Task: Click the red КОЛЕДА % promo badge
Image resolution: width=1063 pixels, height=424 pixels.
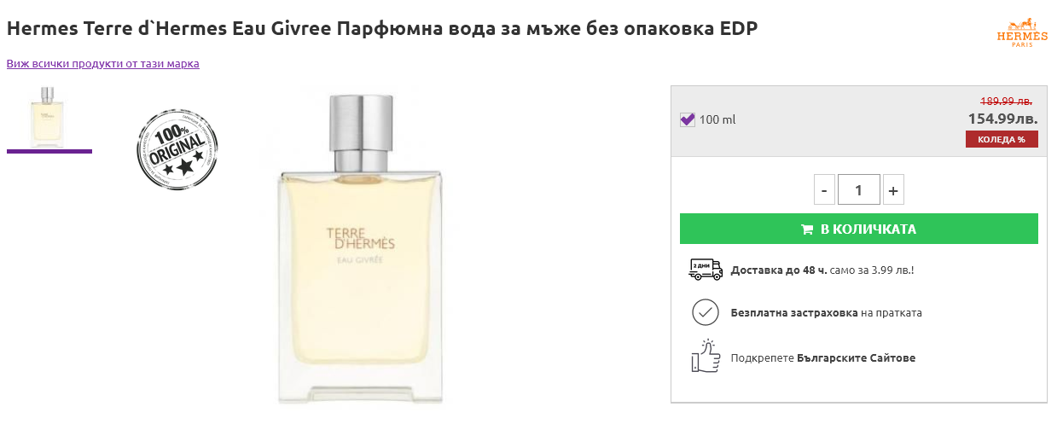Action: (1002, 139)
